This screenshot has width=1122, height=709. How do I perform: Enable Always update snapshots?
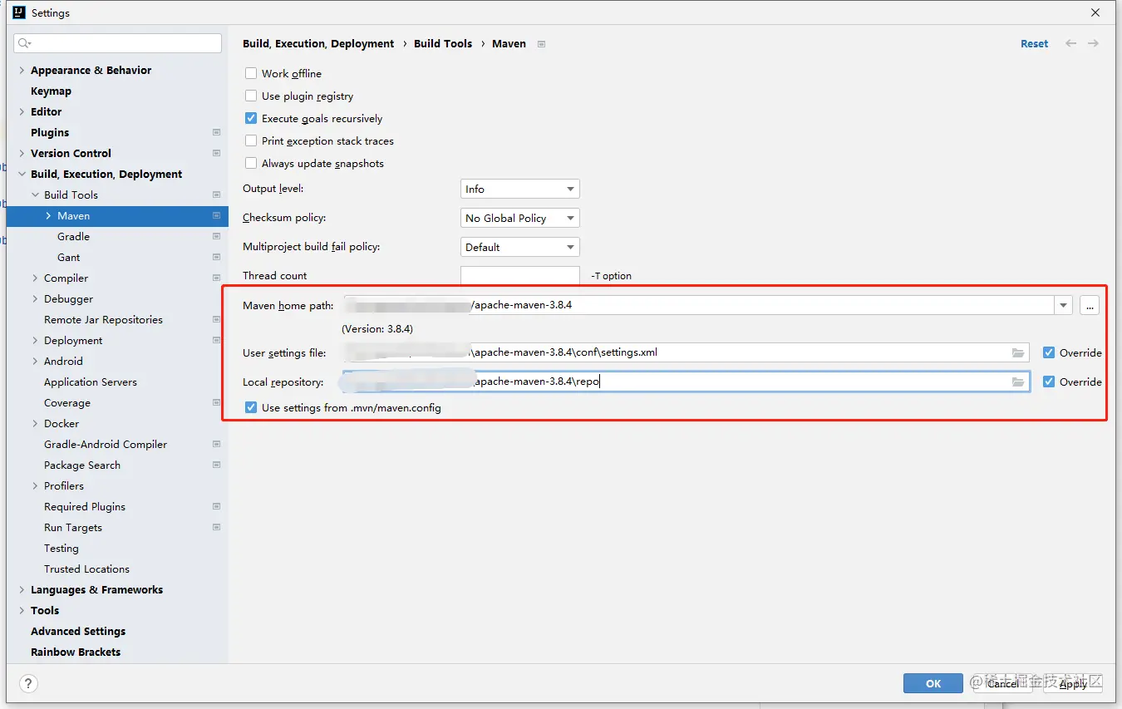click(x=251, y=163)
